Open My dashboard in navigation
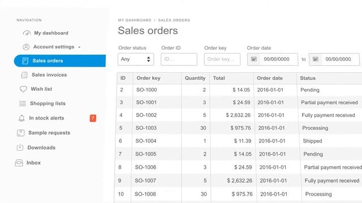This screenshot has width=362, height=203. (x=51, y=33)
